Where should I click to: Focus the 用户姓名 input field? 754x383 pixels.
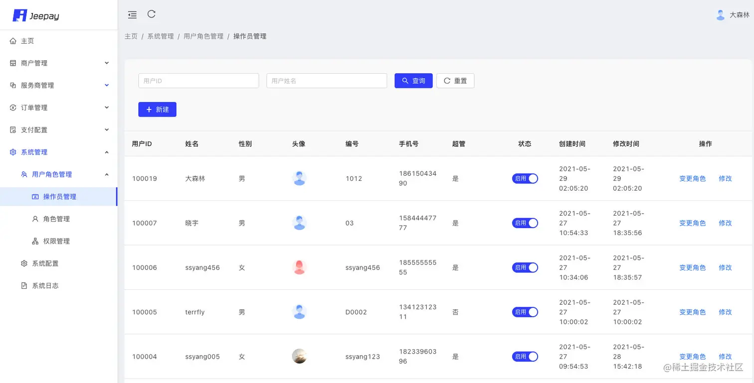pos(327,81)
